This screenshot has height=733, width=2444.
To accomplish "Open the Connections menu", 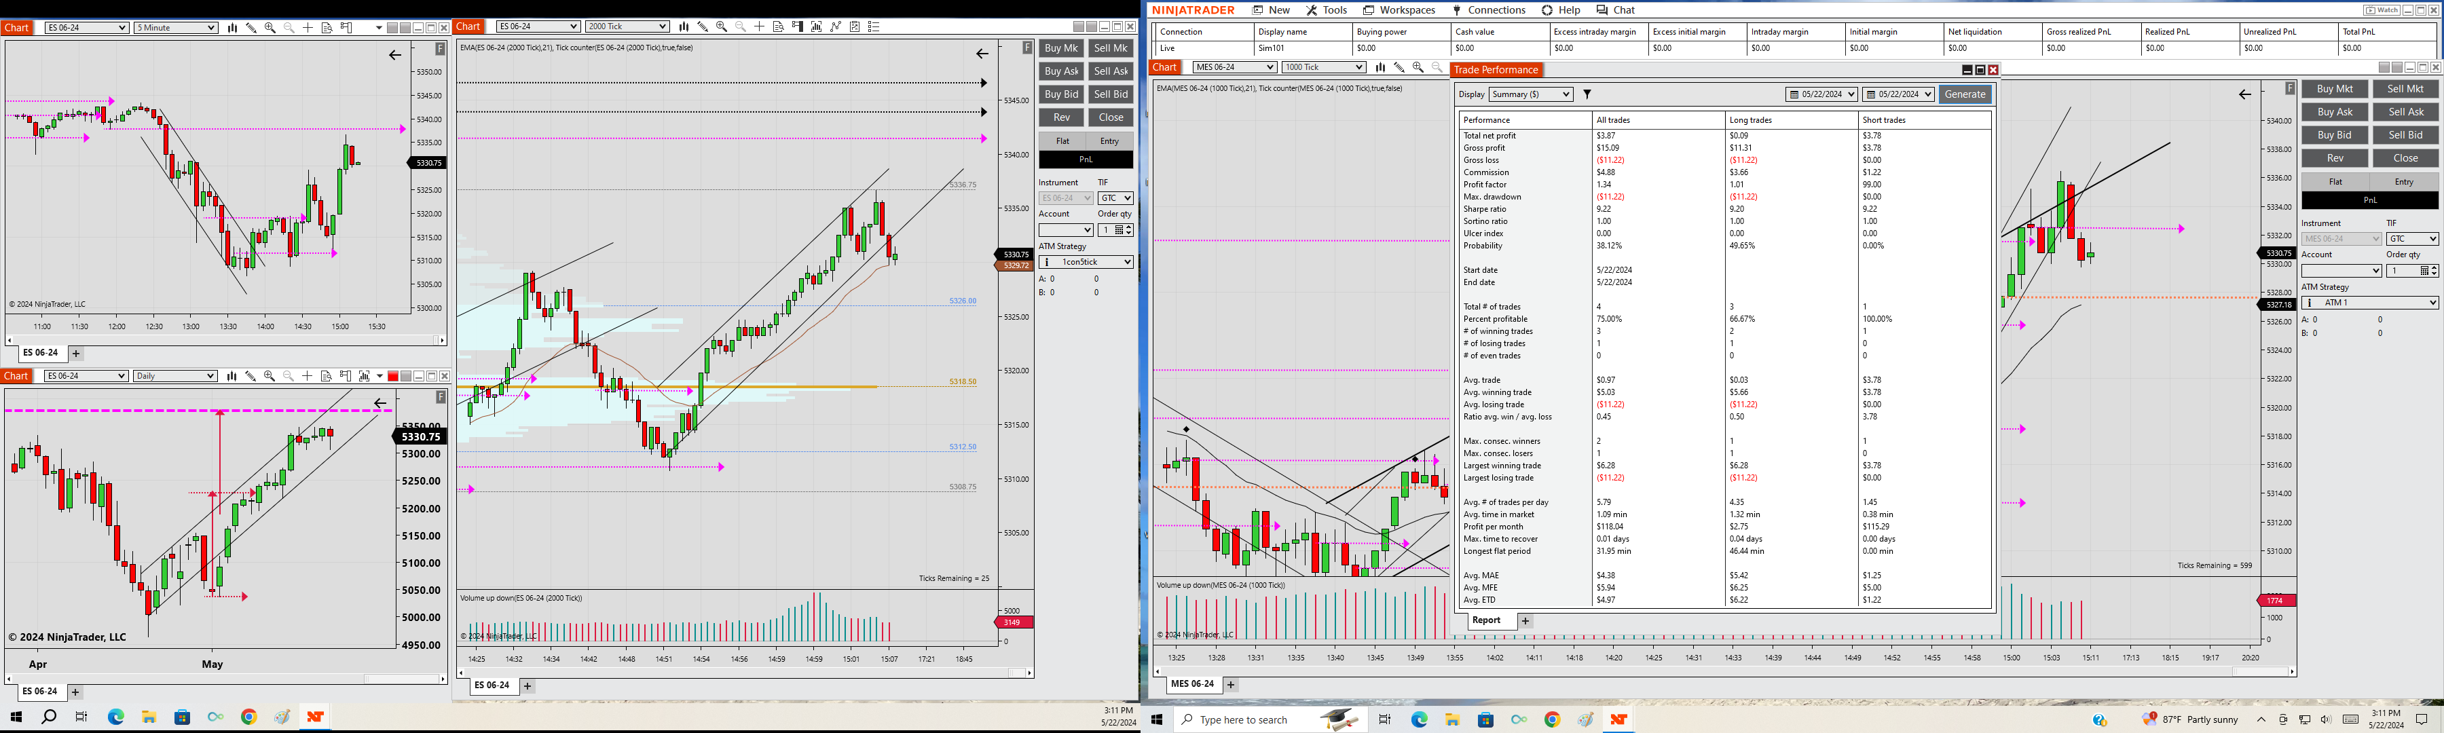I will click(1489, 10).
